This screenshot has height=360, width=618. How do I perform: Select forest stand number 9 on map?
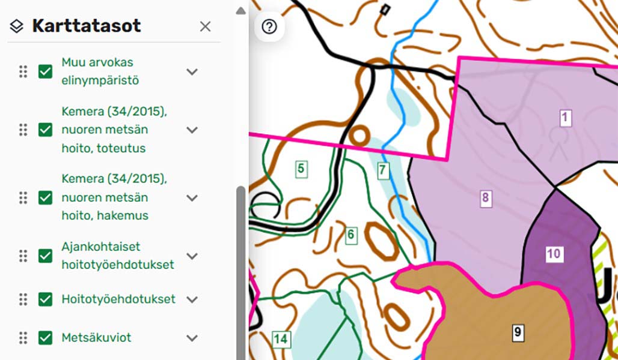[x=518, y=331]
